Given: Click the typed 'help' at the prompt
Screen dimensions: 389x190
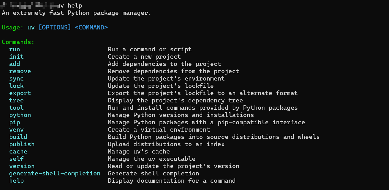Looking at the screenshot, I should click(x=75, y=5).
